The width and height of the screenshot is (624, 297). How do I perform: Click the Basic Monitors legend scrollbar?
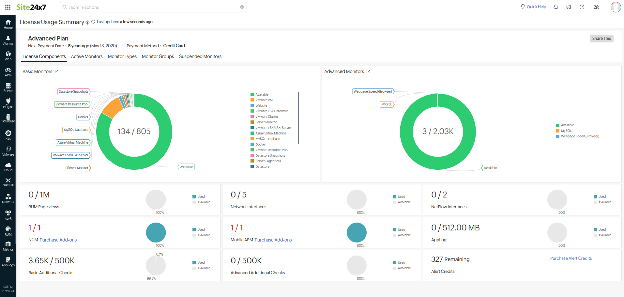(298, 118)
